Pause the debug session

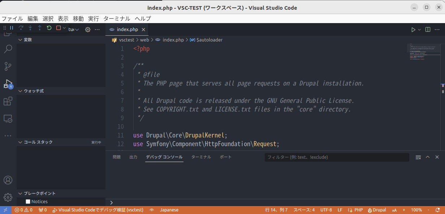(x=12, y=28)
